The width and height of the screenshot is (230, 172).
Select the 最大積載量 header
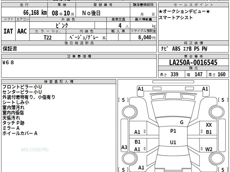[x=143, y=19]
